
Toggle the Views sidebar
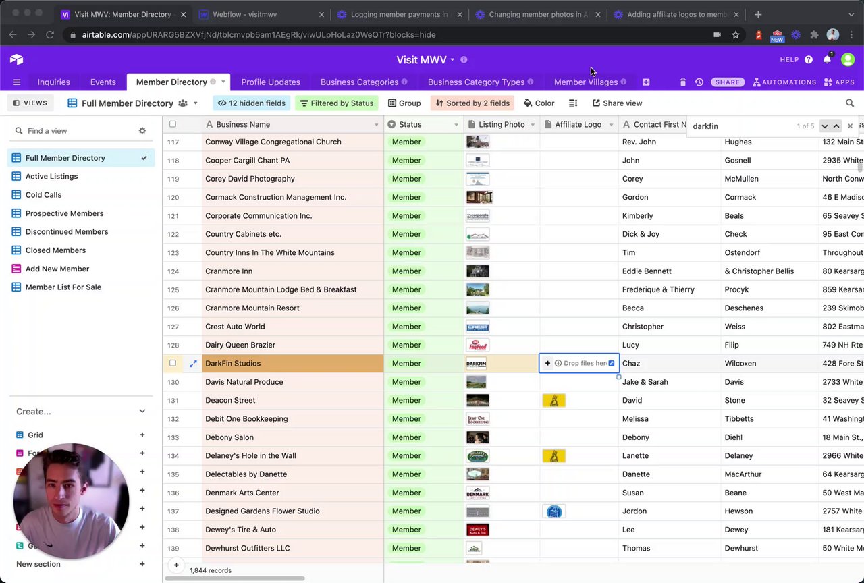[30, 103]
